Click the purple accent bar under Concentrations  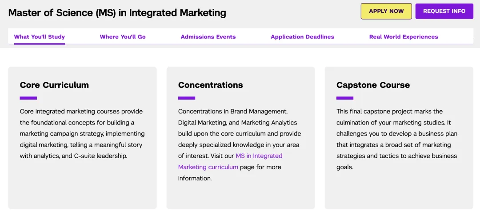[x=187, y=98]
